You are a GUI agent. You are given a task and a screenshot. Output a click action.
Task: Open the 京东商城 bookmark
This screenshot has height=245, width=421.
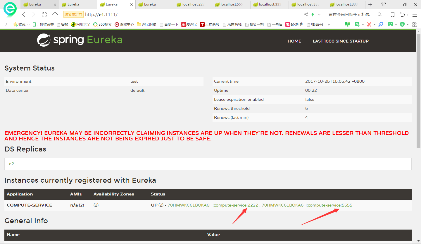(232, 24)
